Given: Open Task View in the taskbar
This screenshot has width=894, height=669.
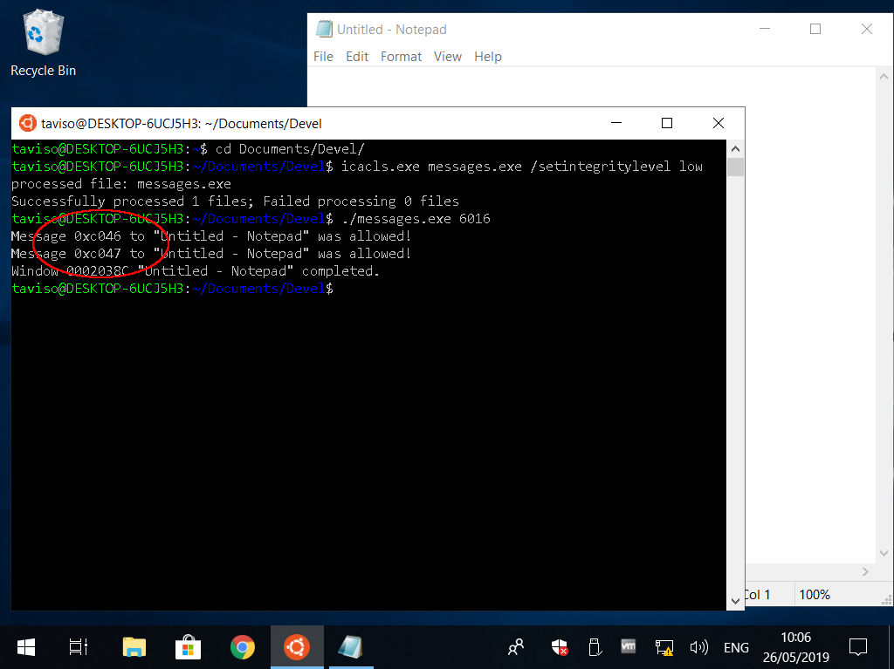Looking at the screenshot, I should 79,647.
